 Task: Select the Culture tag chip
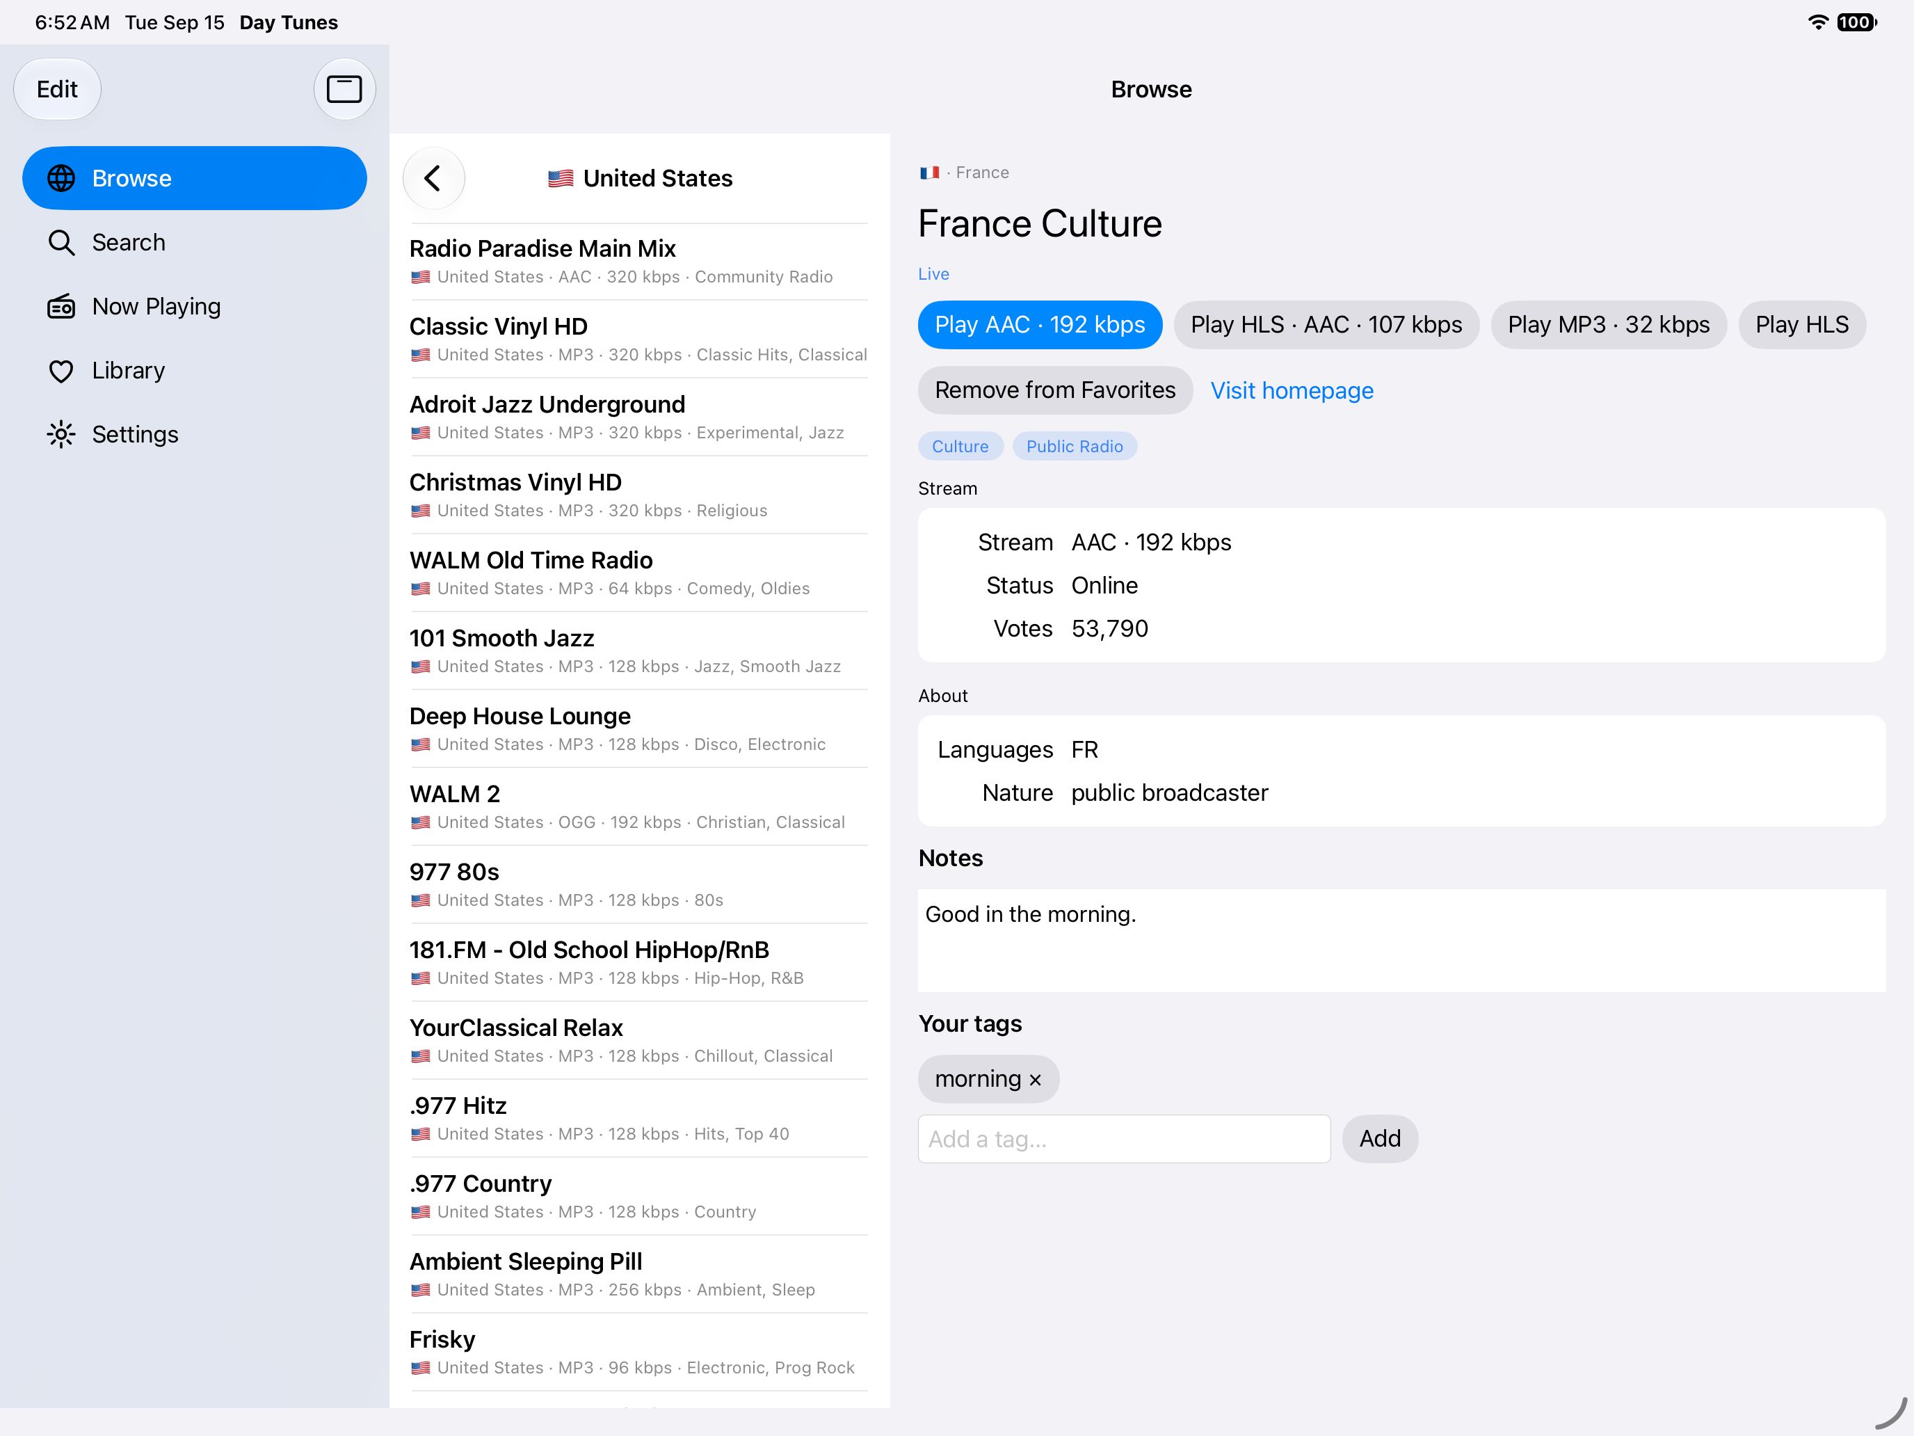click(960, 447)
